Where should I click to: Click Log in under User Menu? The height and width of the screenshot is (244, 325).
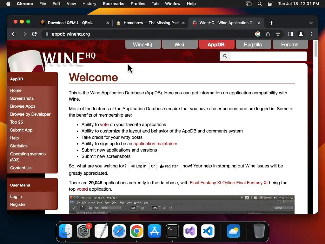(16, 196)
